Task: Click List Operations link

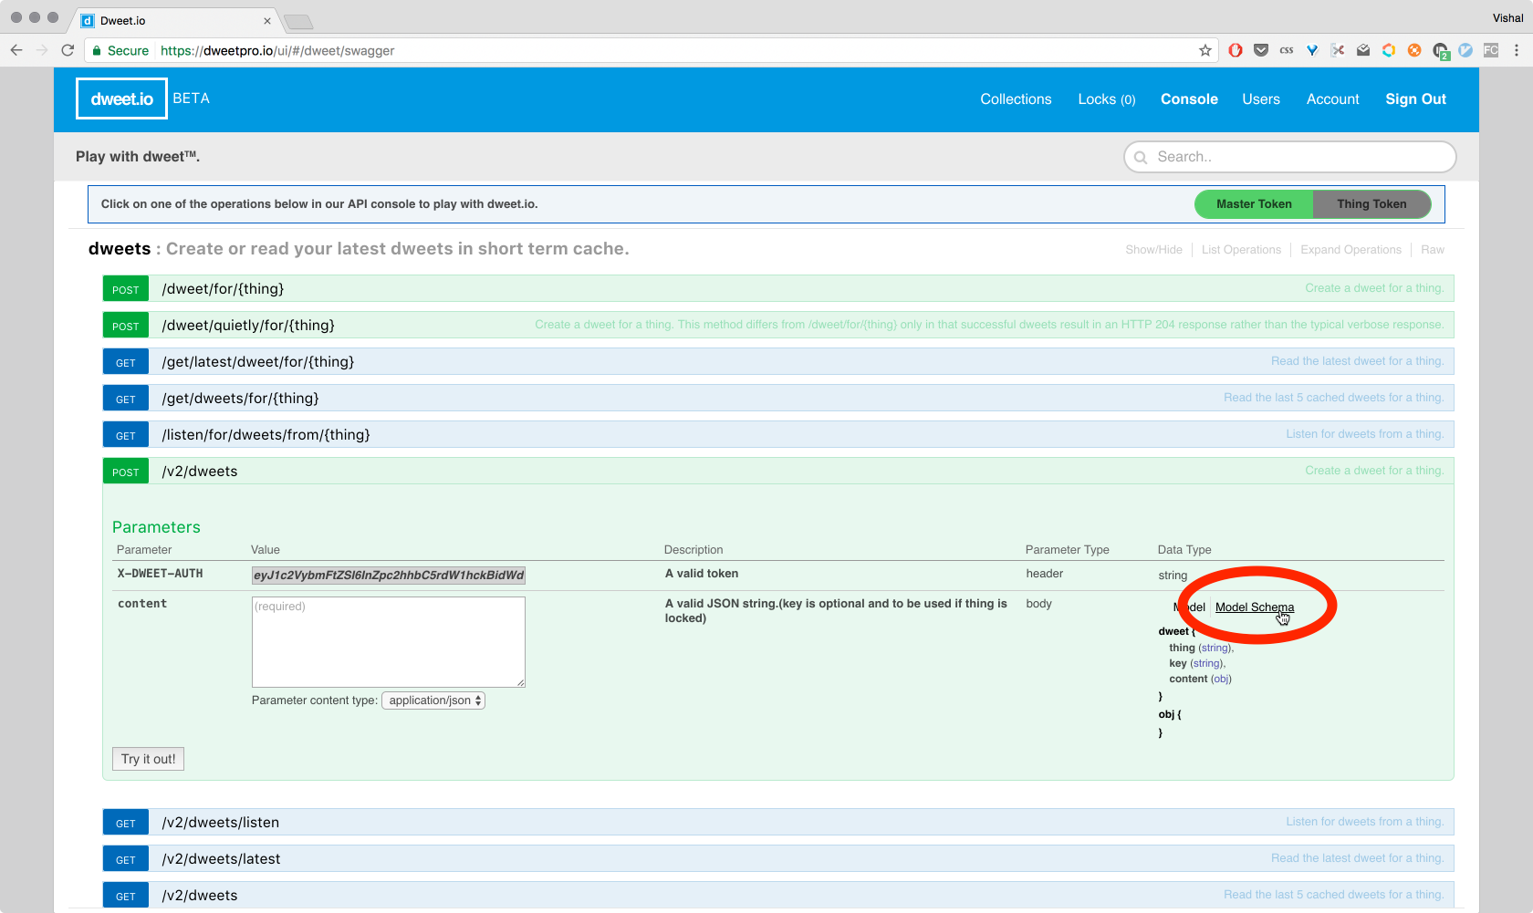Action: tap(1241, 250)
